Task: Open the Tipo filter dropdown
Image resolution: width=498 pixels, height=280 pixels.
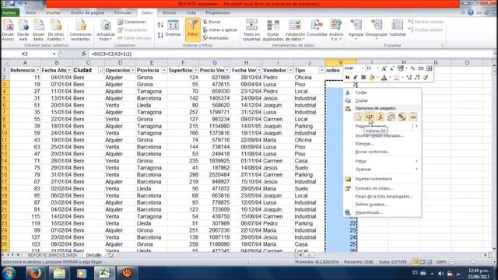Action: 321,70
